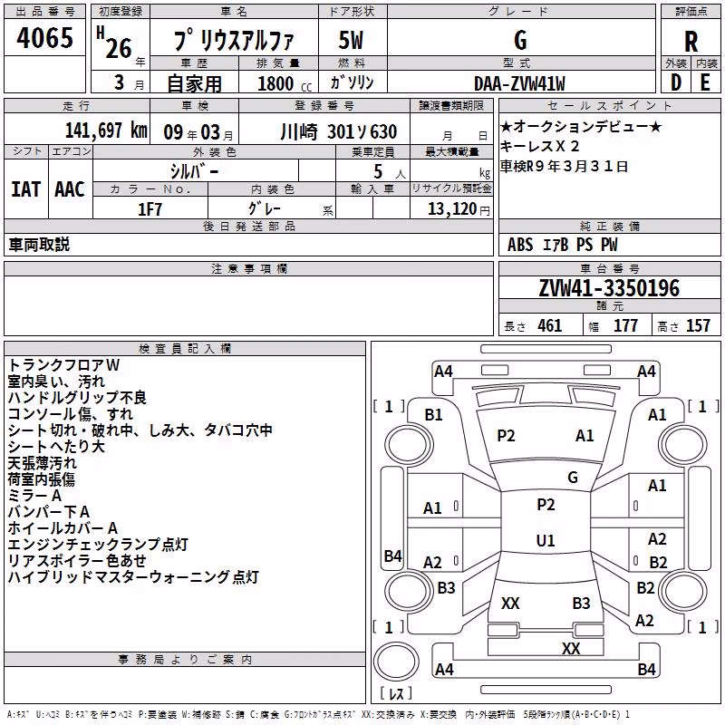
Task: Click the note トランクフロアW
Action: [63, 365]
